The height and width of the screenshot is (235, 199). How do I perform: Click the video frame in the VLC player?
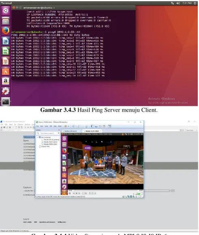click(x=106, y=162)
